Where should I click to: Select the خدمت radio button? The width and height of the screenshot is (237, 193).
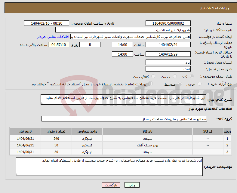(x=175, y=76)
